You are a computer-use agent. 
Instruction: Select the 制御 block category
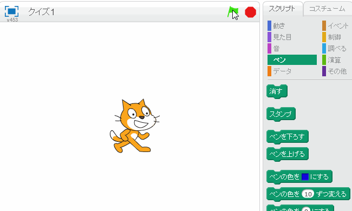pyautogui.click(x=334, y=37)
